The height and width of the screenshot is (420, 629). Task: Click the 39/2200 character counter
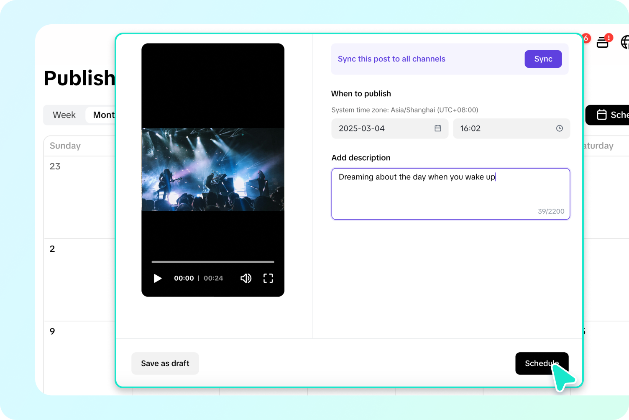coord(551,211)
